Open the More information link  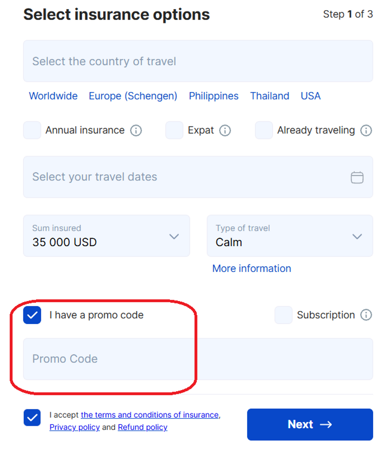[252, 269]
